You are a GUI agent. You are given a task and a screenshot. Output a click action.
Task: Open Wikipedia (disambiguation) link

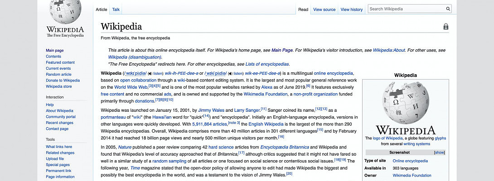pos(135,57)
